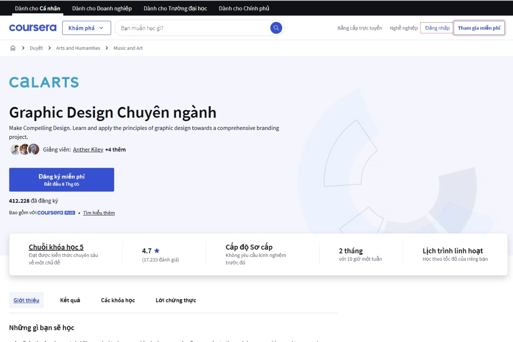Open the 'Chuỗi khóa học 5' link
Image resolution: width=513 pixels, height=342 pixels.
point(55,247)
